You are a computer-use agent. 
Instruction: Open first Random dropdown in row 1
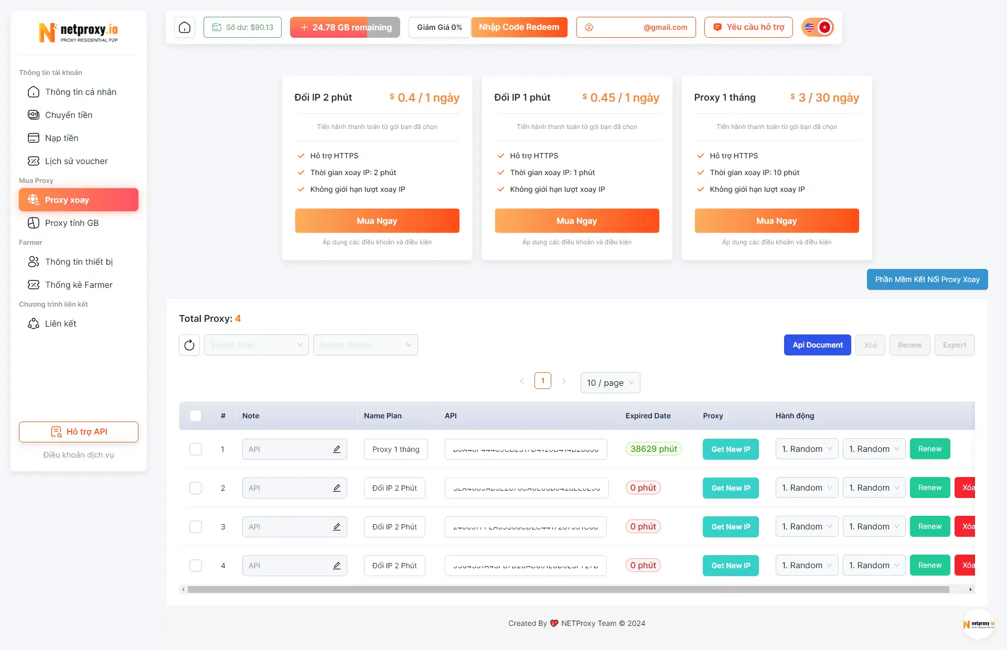pyautogui.click(x=807, y=449)
